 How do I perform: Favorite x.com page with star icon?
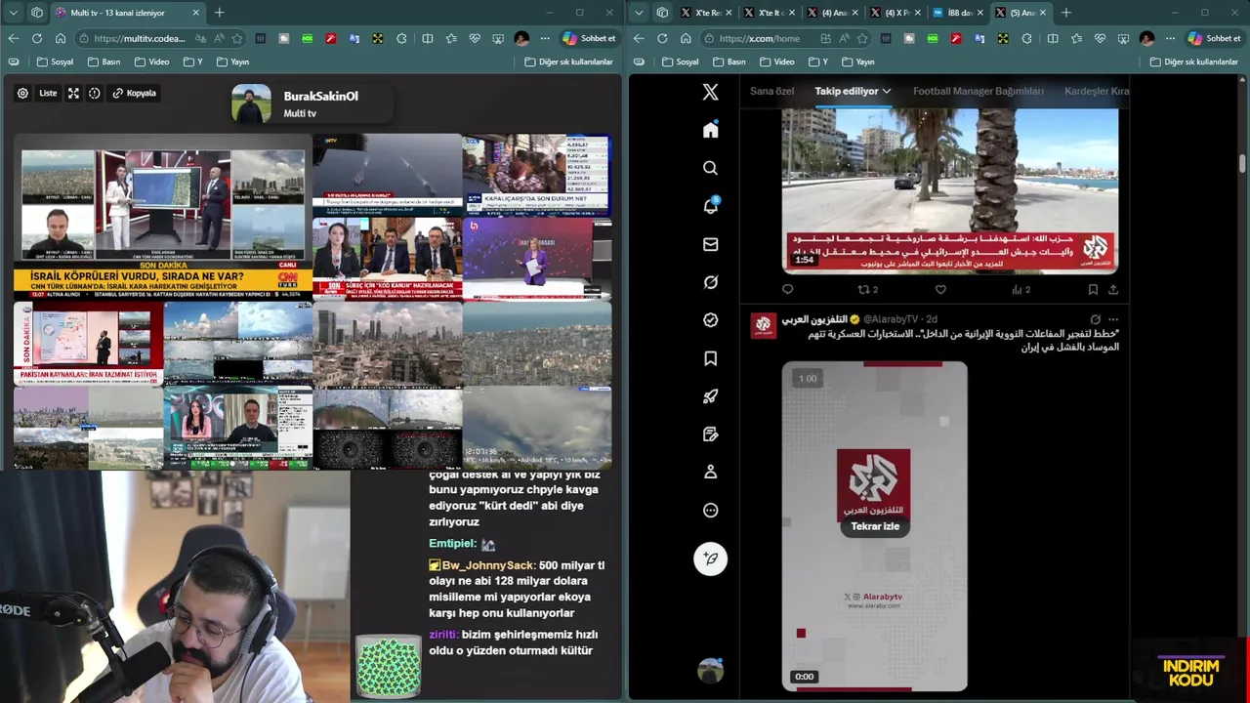pos(861,38)
